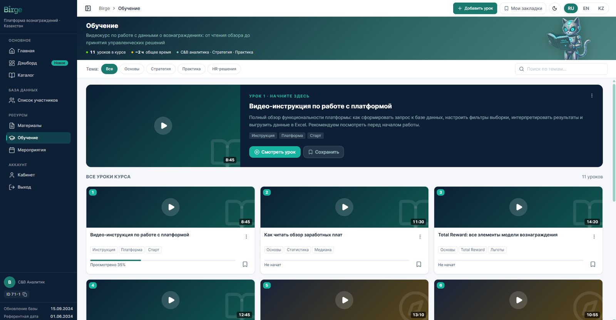This screenshot has width=616, height=320.
Task: Open options menu for Total Reward card
Action: pyautogui.click(x=594, y=237)
